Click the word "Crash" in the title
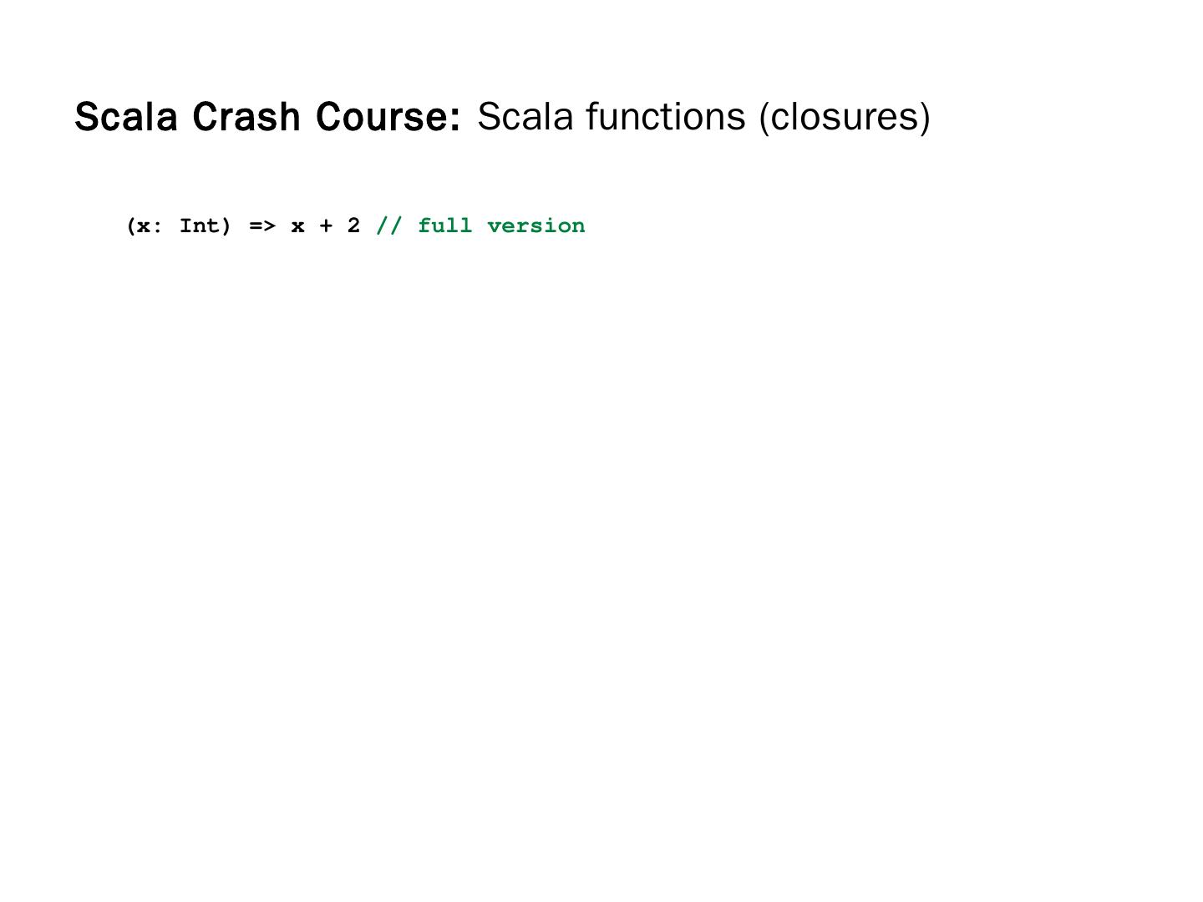The height and width of the screenshot is (902, 1203). [246, 117]
